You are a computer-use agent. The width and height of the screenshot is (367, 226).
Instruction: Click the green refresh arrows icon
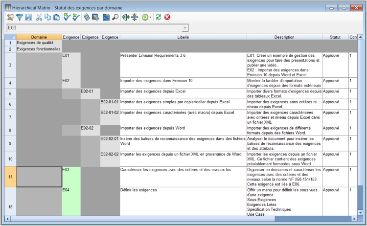coord(158,17)
